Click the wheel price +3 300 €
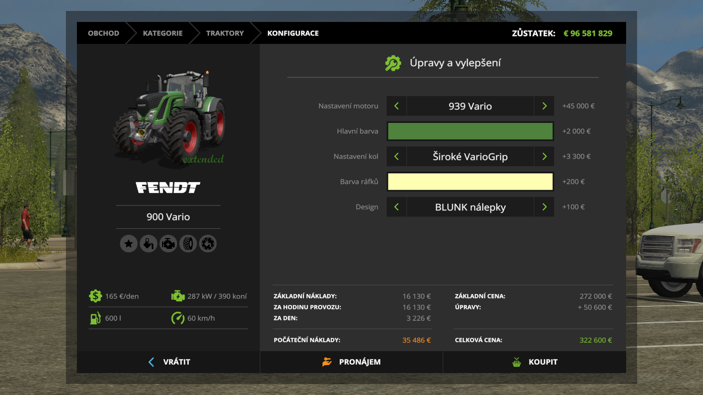The image size is (703, 395). coord(576,156)
